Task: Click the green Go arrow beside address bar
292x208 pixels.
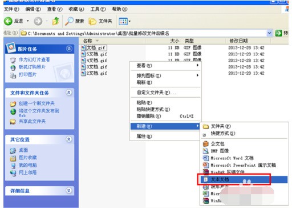Action: (278, 33)
